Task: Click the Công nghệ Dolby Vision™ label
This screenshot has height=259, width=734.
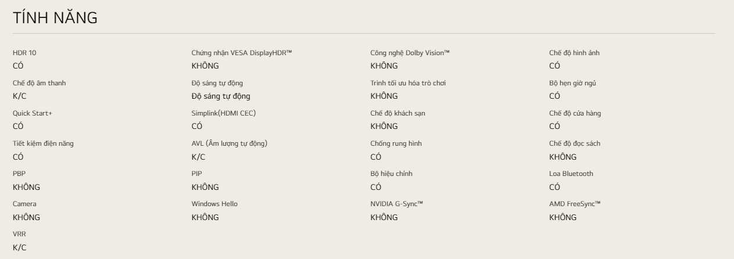Action: coord(410,53)
